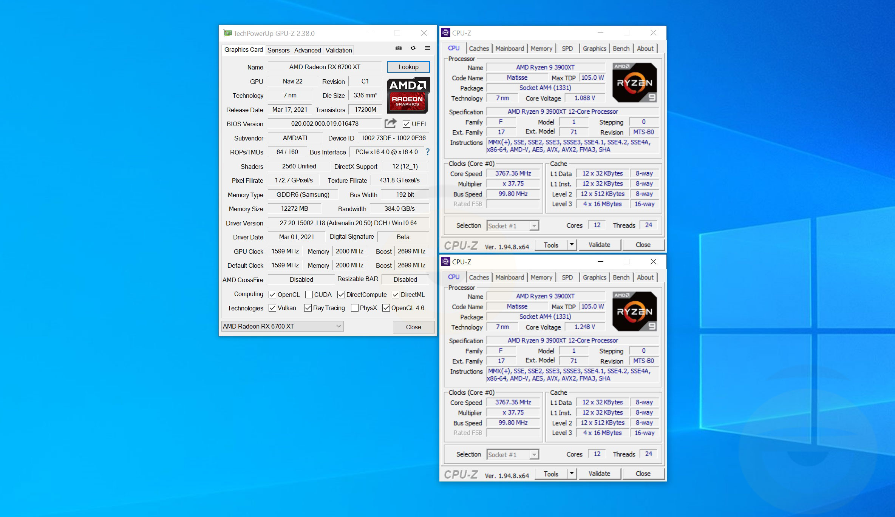This screenshot has height=517, width=895.
Task: Open Mainboard tab in upper CPU-Z
Action: pos(510,48)
